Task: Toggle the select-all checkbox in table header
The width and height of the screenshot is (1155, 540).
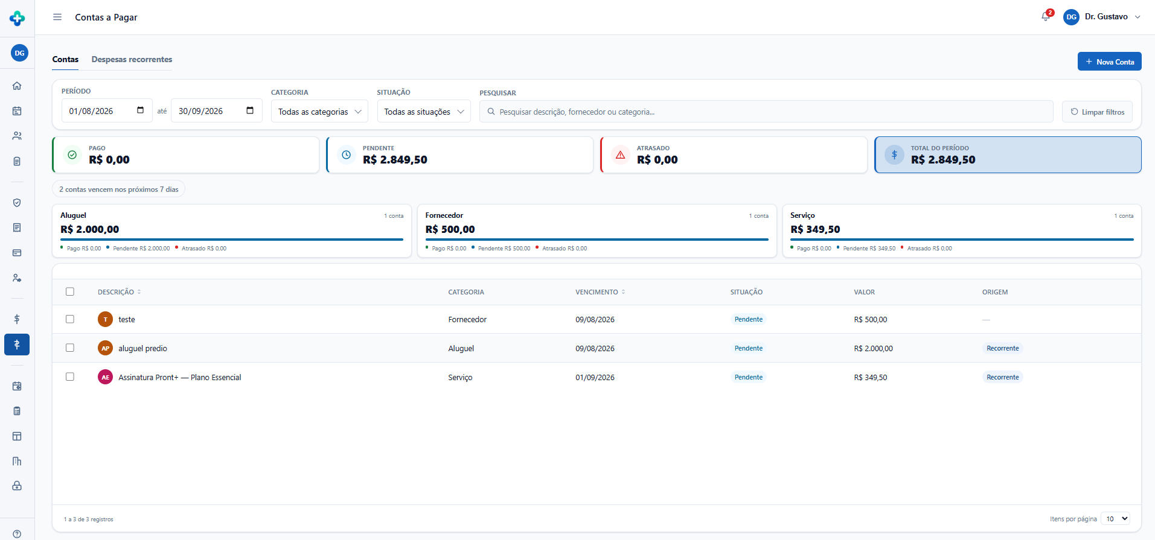Action: point(70,291)
